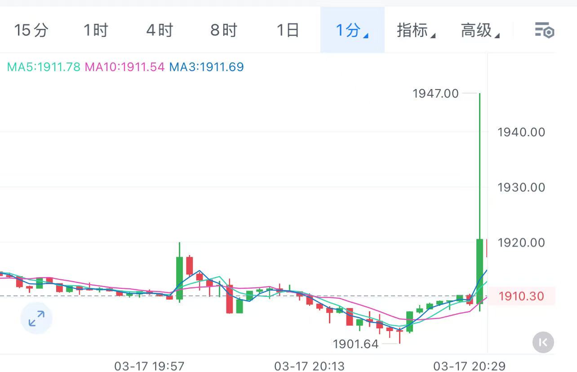The image size is (577, 372).
Task: Open the chart settings list icon
Action: click(x=544, y=31)
